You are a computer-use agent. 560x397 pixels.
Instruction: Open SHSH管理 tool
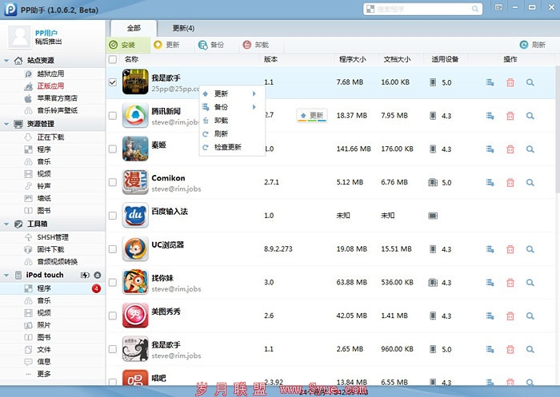coord(53,237)
